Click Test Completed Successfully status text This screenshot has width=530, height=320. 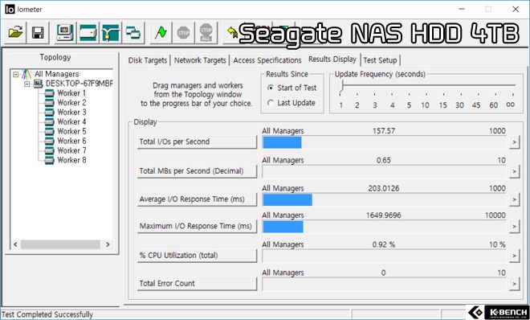[47, 314]
